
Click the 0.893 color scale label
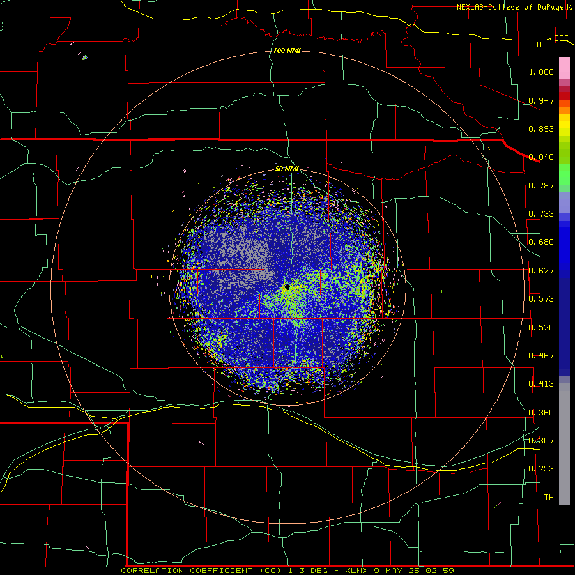pos(541,128)
